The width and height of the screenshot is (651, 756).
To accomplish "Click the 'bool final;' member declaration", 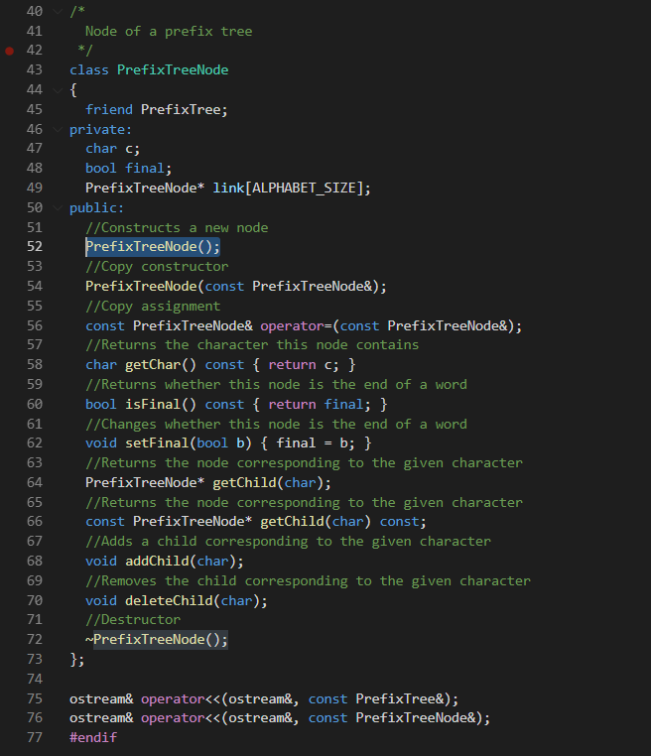I will point(128,169).
